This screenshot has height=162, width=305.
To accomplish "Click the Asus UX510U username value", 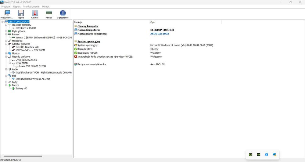I will (157, 64).
